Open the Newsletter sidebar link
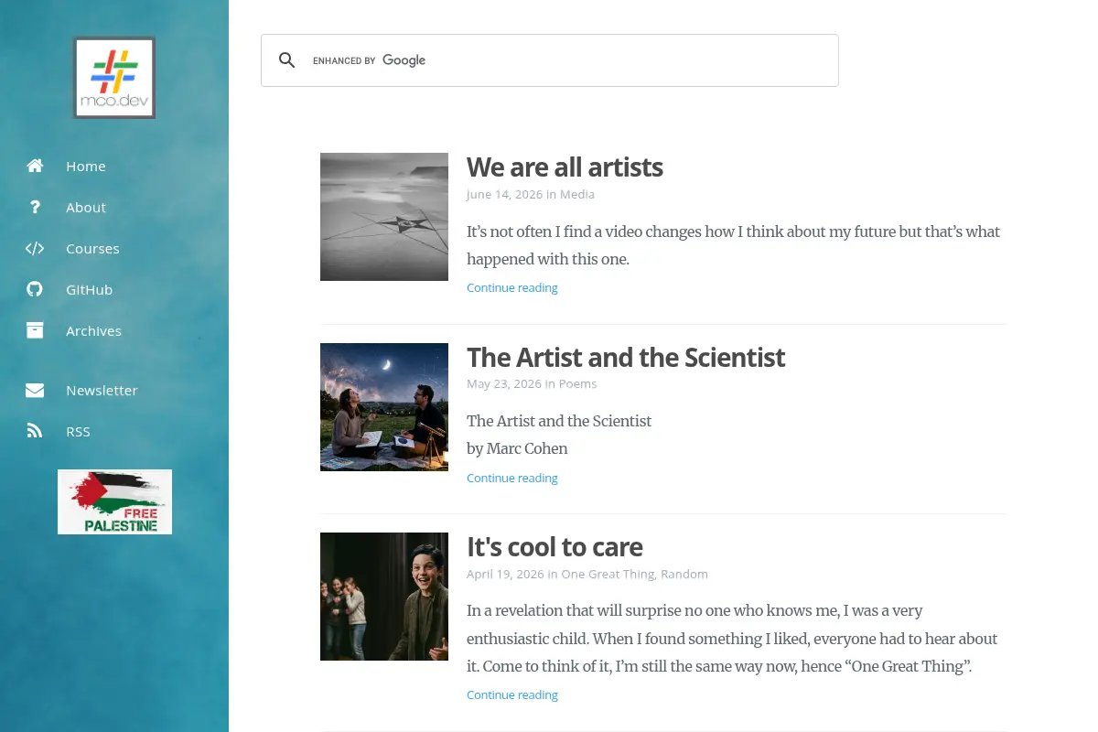 coord(102,390)
